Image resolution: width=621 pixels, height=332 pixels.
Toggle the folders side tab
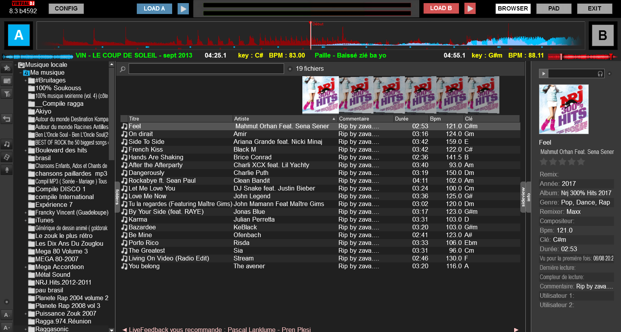(117, 197)
